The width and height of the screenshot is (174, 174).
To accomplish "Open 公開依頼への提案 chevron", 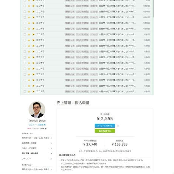I will coord(51,143).
